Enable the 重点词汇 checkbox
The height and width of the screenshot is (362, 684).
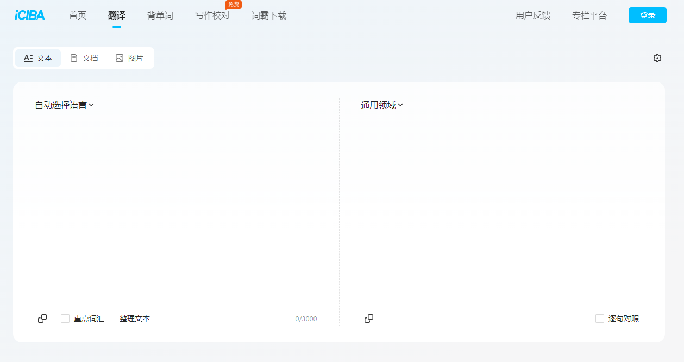point(65,319)
